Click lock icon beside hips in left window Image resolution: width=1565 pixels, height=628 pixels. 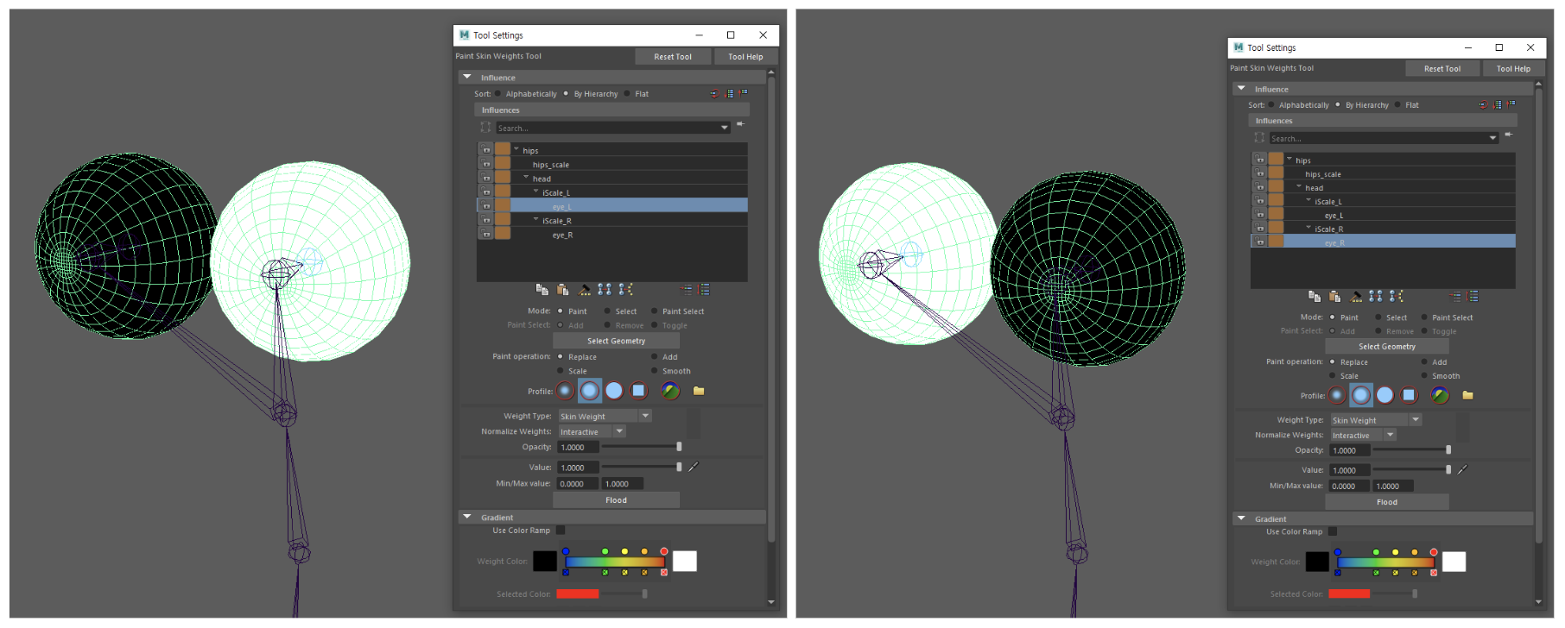pyautogui.click(x=486, y=150)
